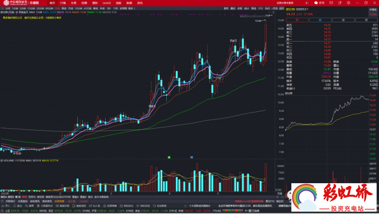Switch chart to 周线 weekly period
The width and height of the screenshot is (379, 214).
point(64,9)
